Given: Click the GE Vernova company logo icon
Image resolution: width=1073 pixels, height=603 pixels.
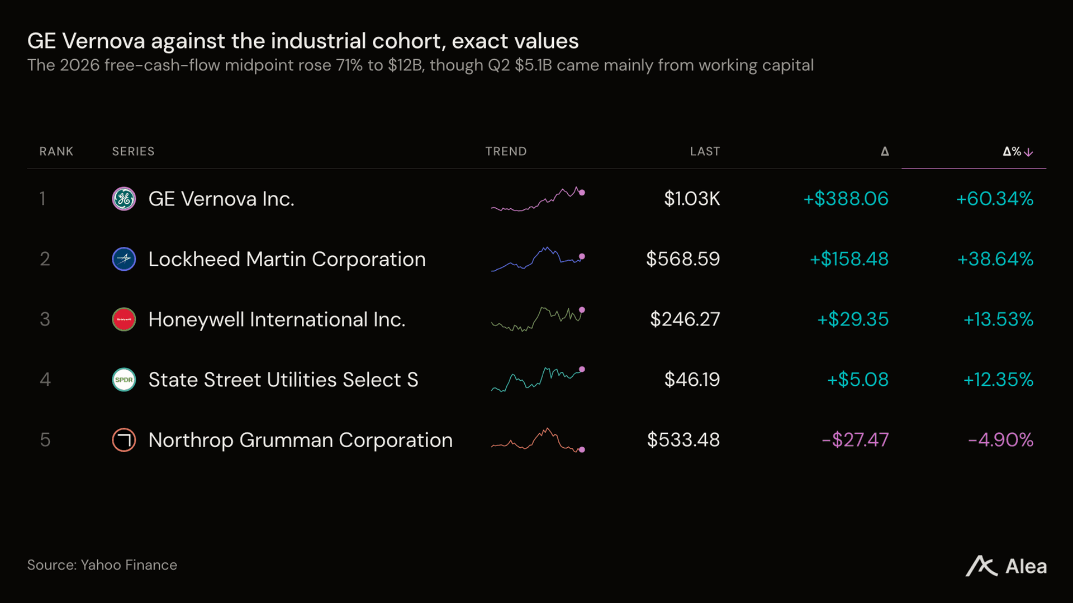Looking at the screenshot, I should click(124, 199).
